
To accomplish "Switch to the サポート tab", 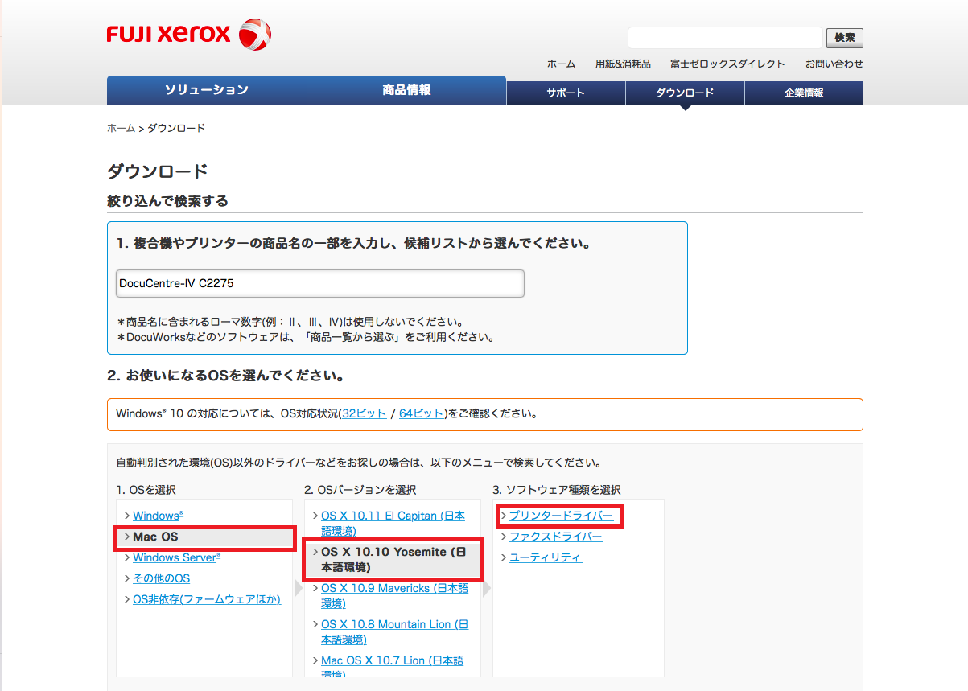I will click(566, 93).
